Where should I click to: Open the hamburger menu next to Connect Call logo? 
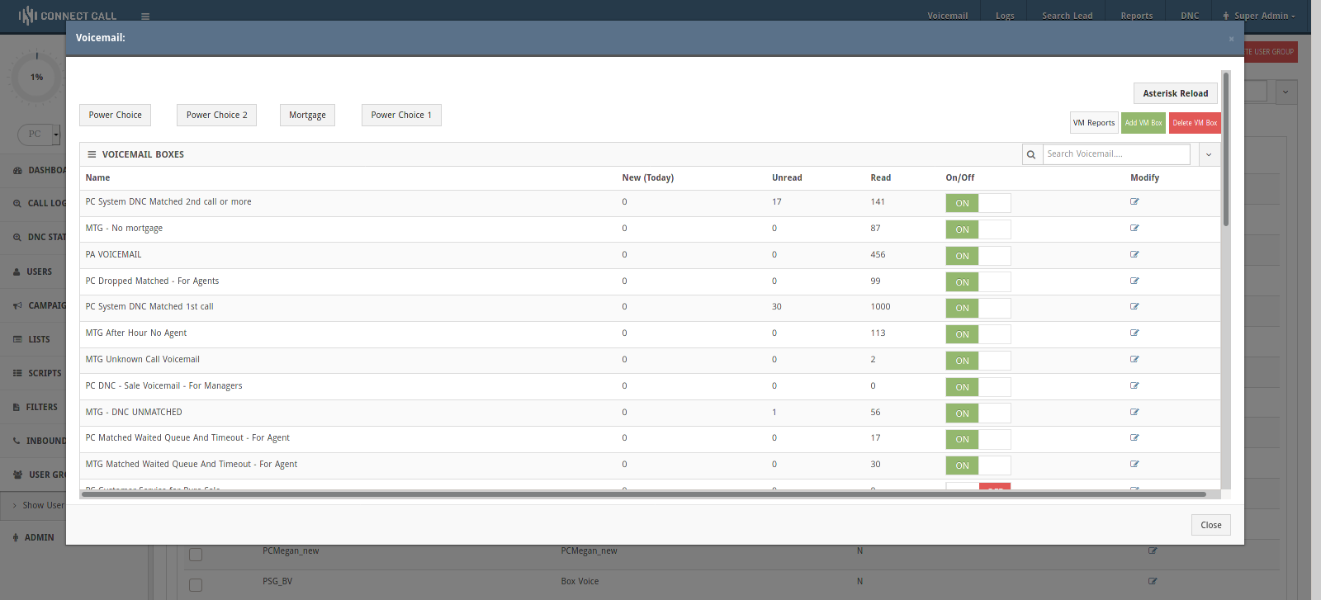tap(145, 17)
